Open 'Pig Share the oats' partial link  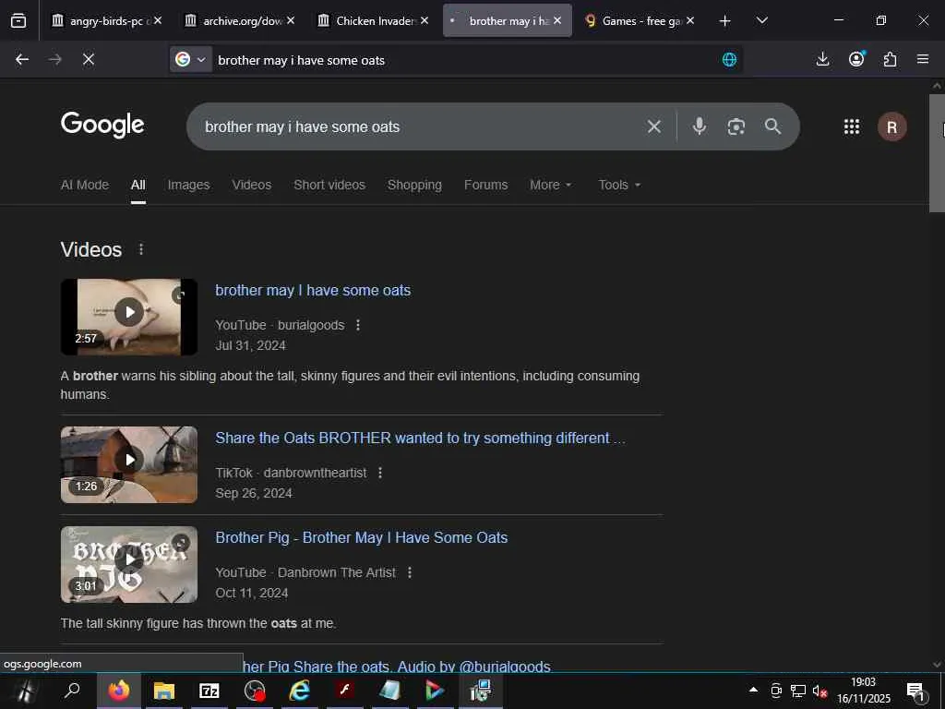coord(397,667)
